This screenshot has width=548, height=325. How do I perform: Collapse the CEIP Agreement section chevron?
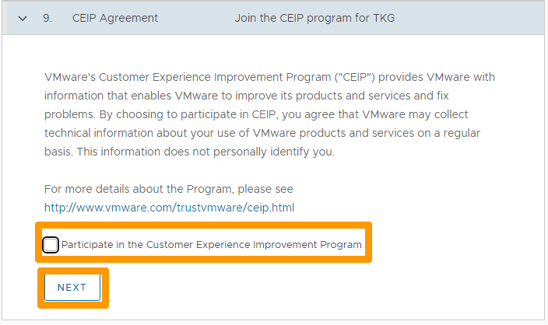(x=23, y=18)
